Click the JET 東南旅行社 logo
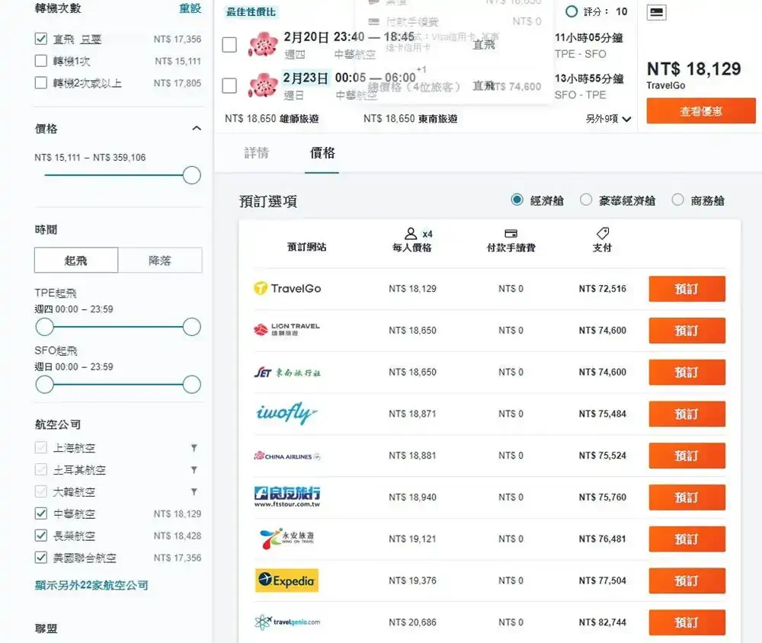 (287, 373)
